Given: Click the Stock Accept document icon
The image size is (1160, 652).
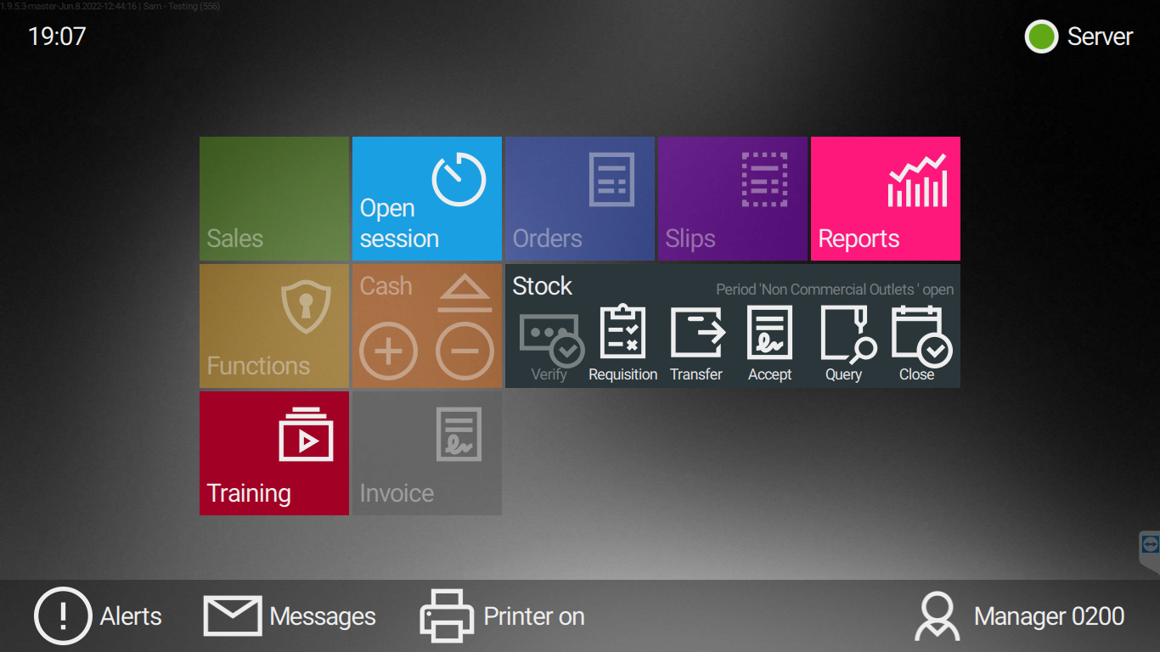Looking at the screenshot, I should tap(769, 333).
